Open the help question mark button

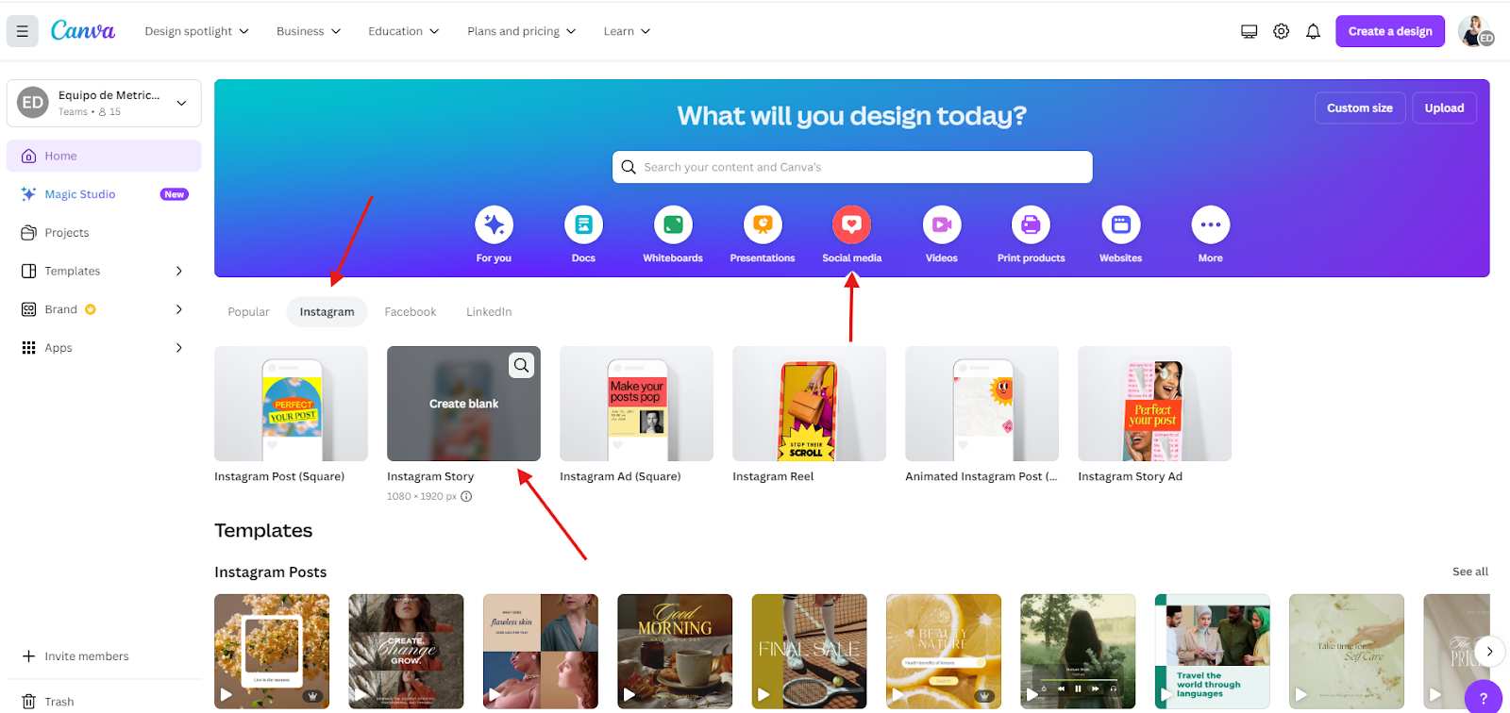1484,698
